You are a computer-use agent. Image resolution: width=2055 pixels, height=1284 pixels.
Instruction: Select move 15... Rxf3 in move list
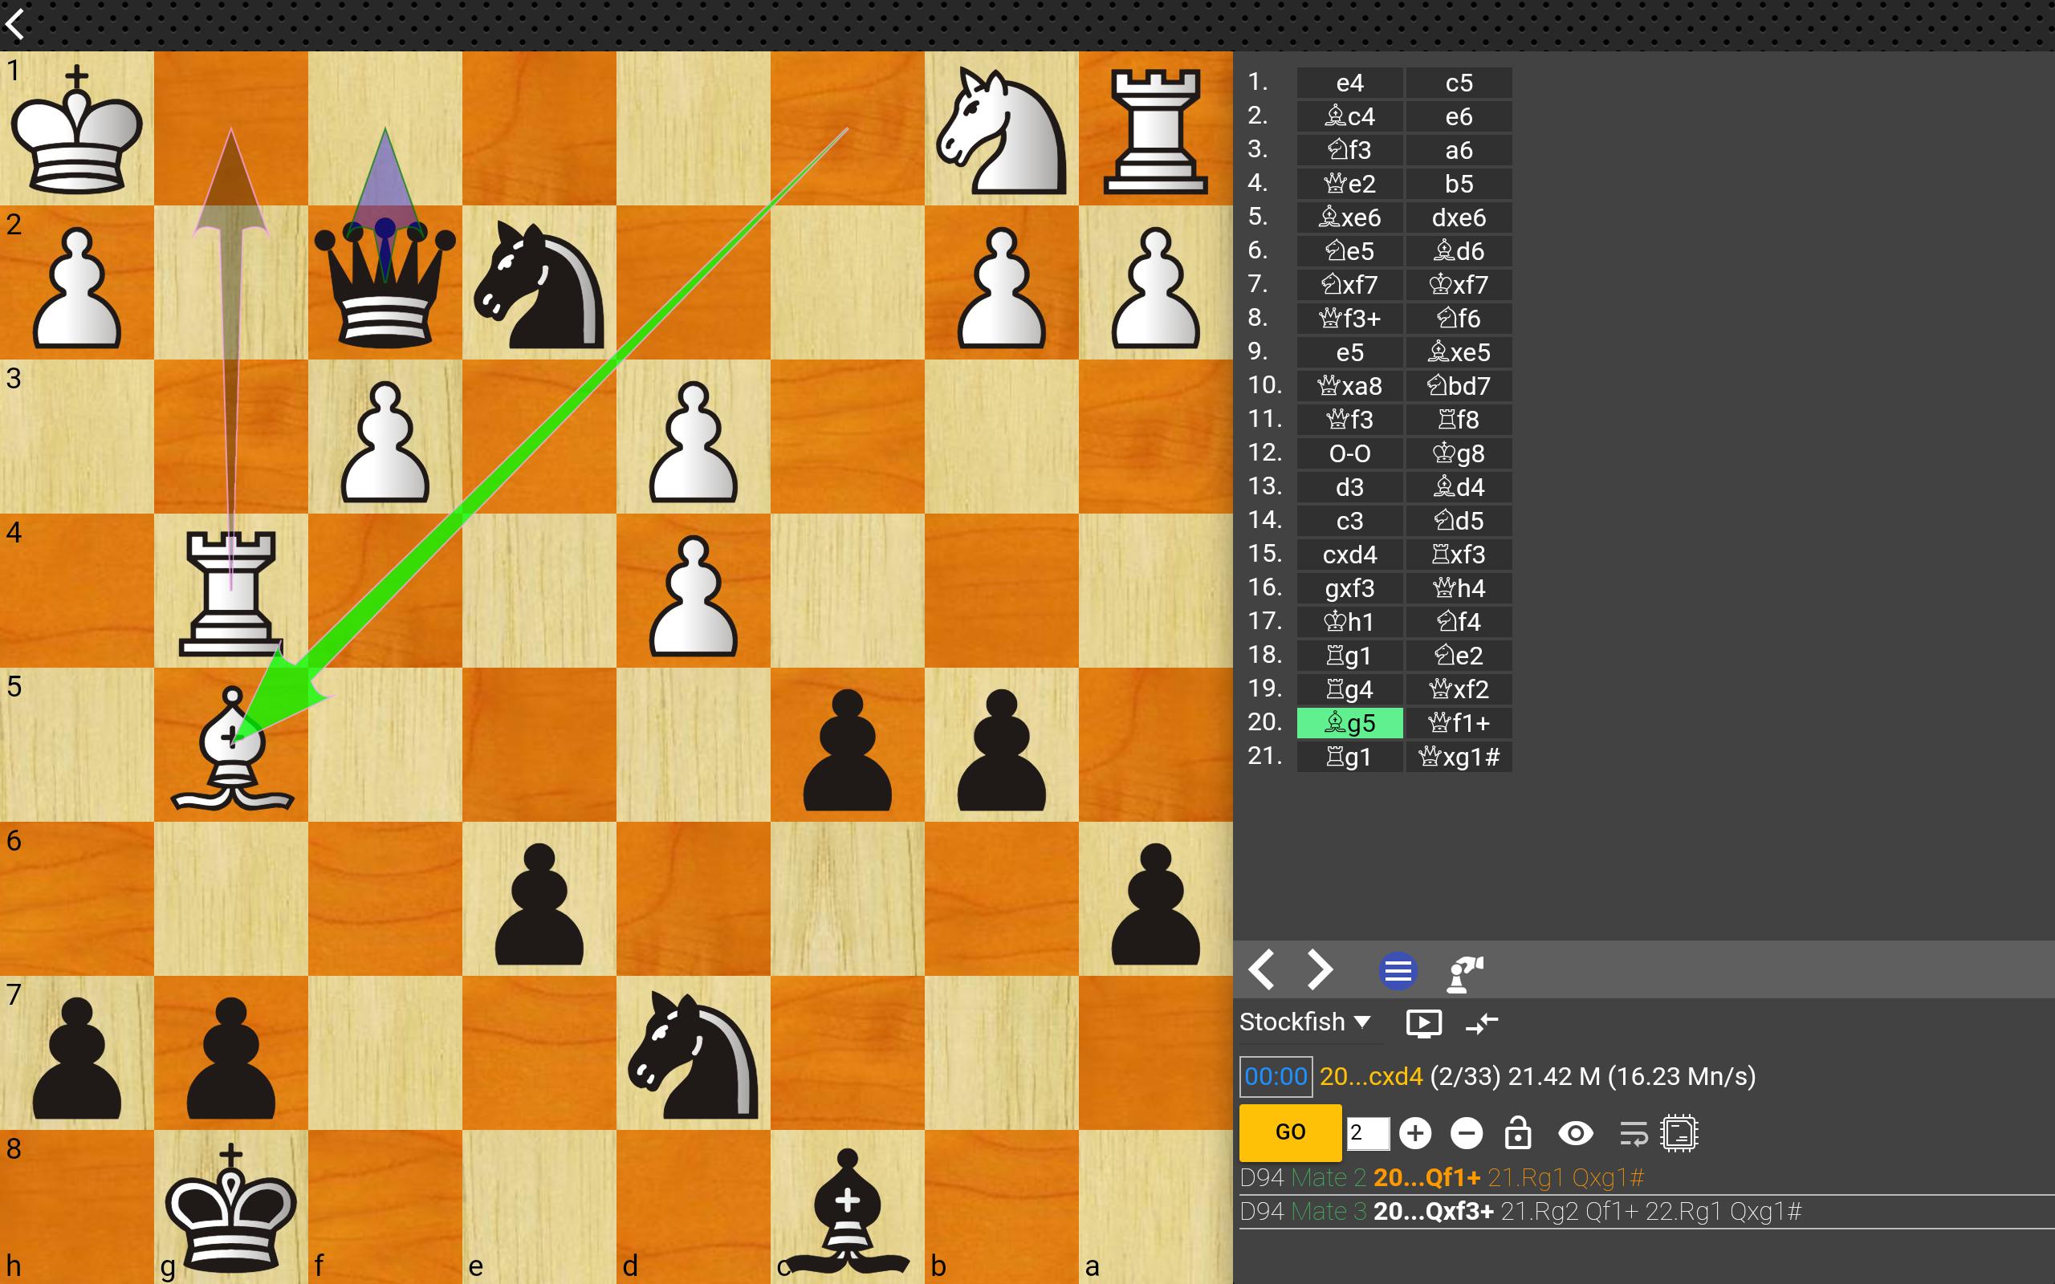point(1459,555)
